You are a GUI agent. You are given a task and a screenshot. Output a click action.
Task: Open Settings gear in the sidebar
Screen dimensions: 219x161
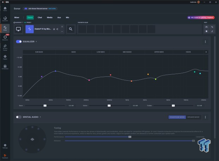(5, 146)
